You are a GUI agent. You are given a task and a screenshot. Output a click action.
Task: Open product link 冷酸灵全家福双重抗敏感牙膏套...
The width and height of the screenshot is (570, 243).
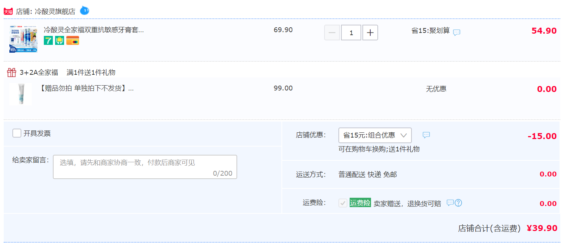coord(94,30)
